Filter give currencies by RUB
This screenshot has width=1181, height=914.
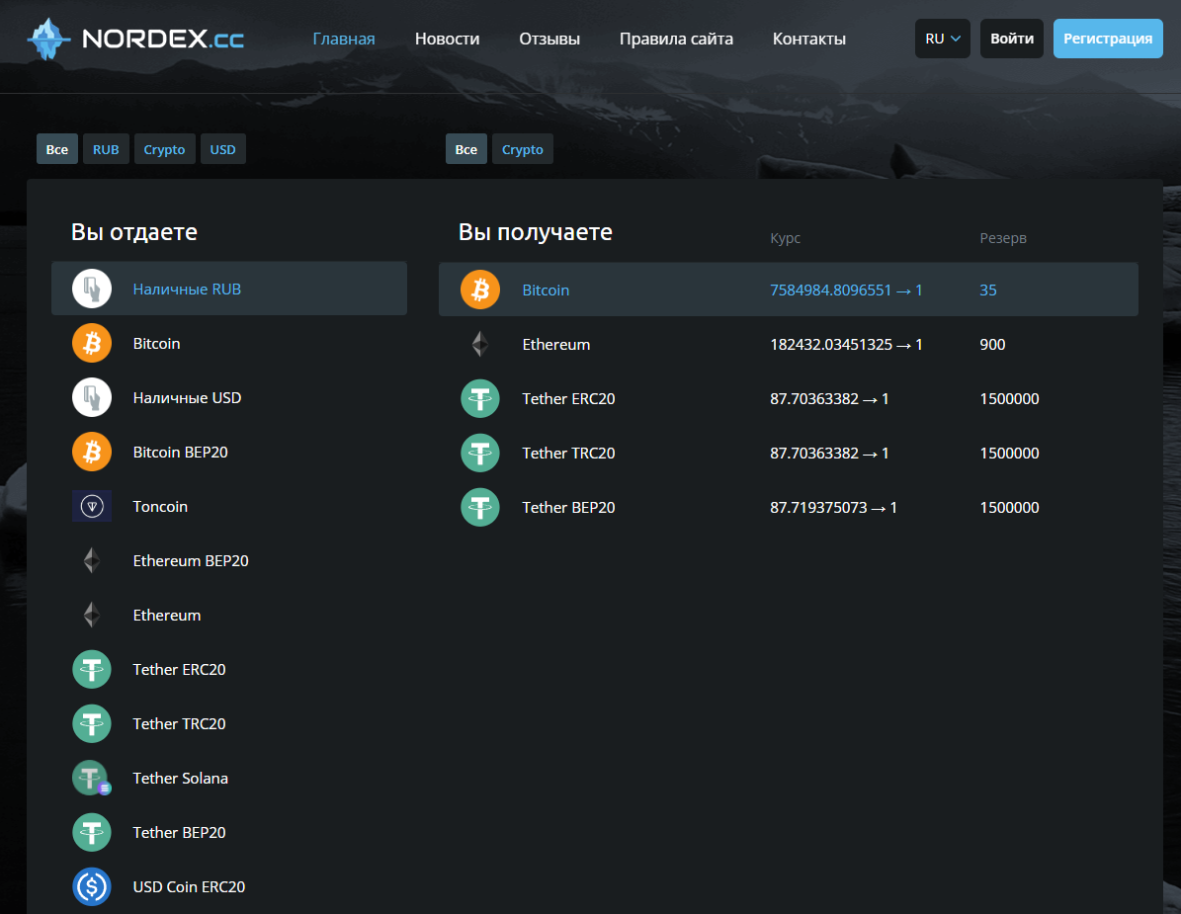[106, 149]
